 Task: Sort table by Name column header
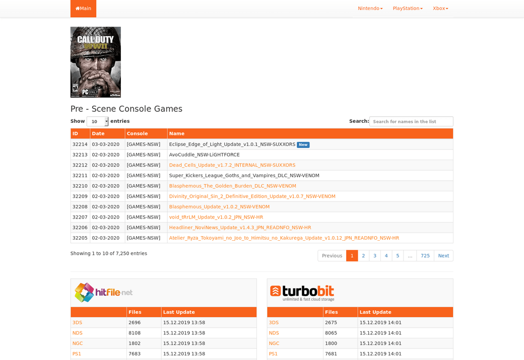[x=310, y=133]
